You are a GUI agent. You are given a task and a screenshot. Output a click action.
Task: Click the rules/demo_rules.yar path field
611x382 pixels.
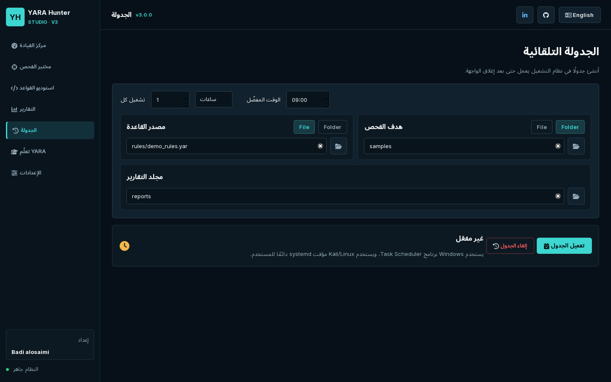point(227,146)
